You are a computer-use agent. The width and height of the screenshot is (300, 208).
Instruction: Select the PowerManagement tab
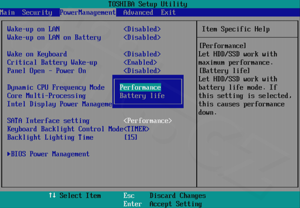coord(88,12)
